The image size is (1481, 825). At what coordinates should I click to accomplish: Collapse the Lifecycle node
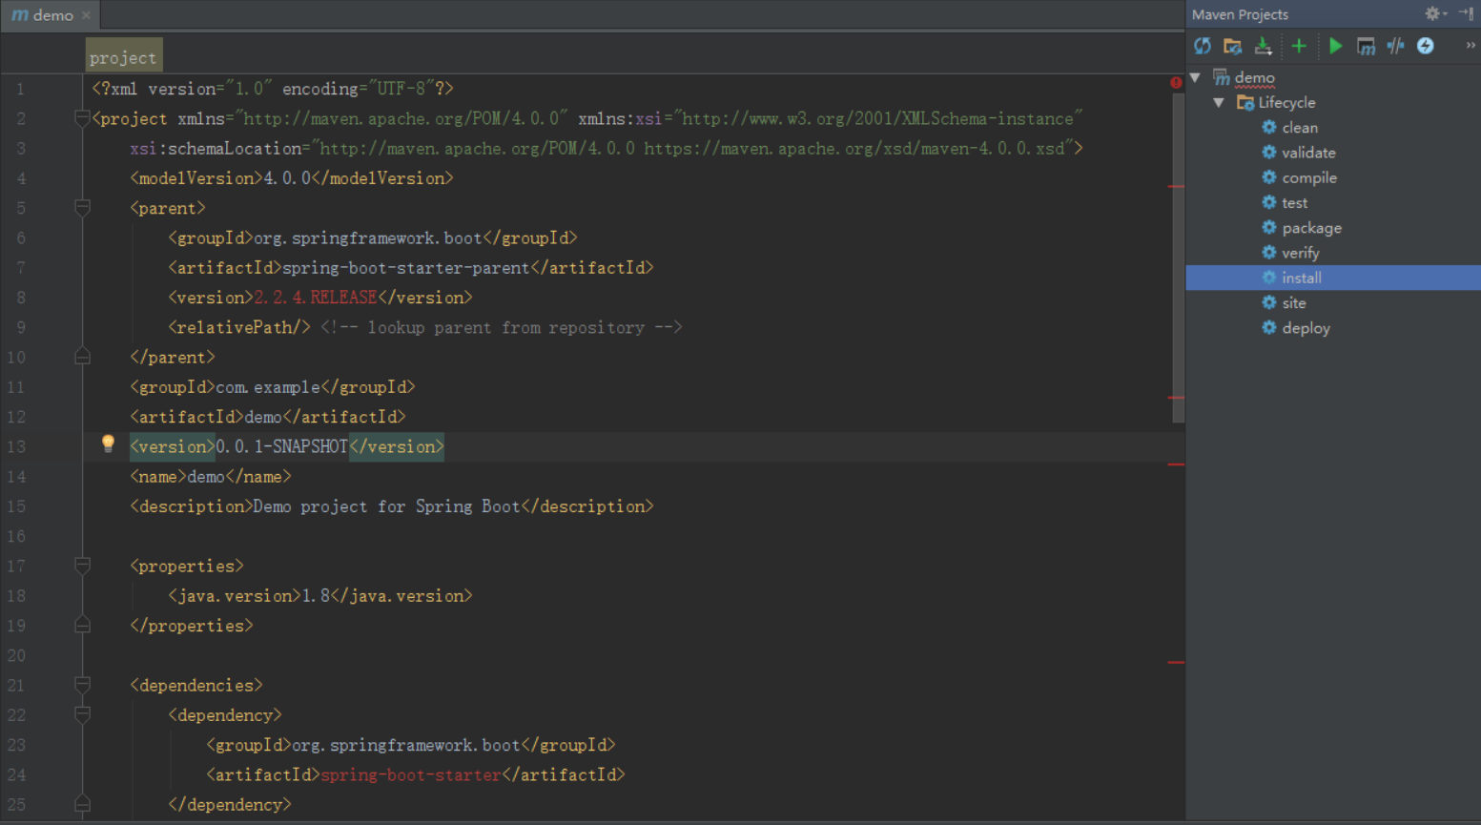[x=1219, y=102]
